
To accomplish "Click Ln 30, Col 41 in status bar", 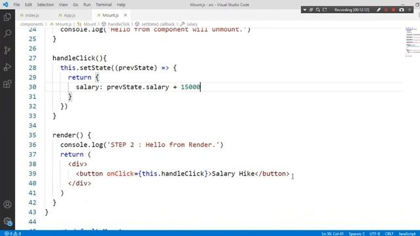I will [333, 233].
